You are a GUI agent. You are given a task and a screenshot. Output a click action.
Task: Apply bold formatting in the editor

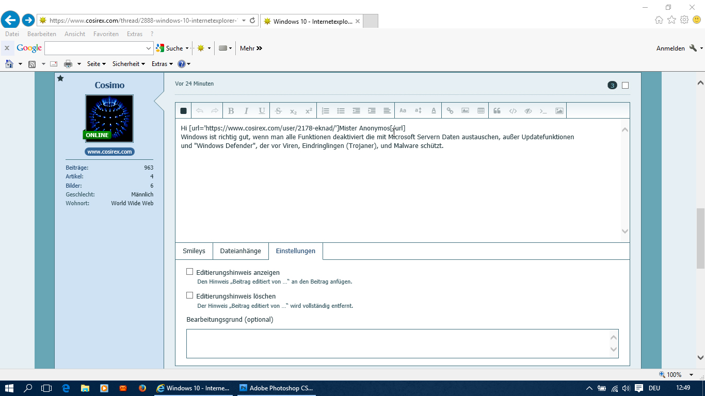(x=231, y=111)
